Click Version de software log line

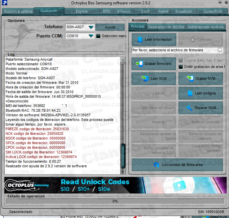(x=48, y=115)
